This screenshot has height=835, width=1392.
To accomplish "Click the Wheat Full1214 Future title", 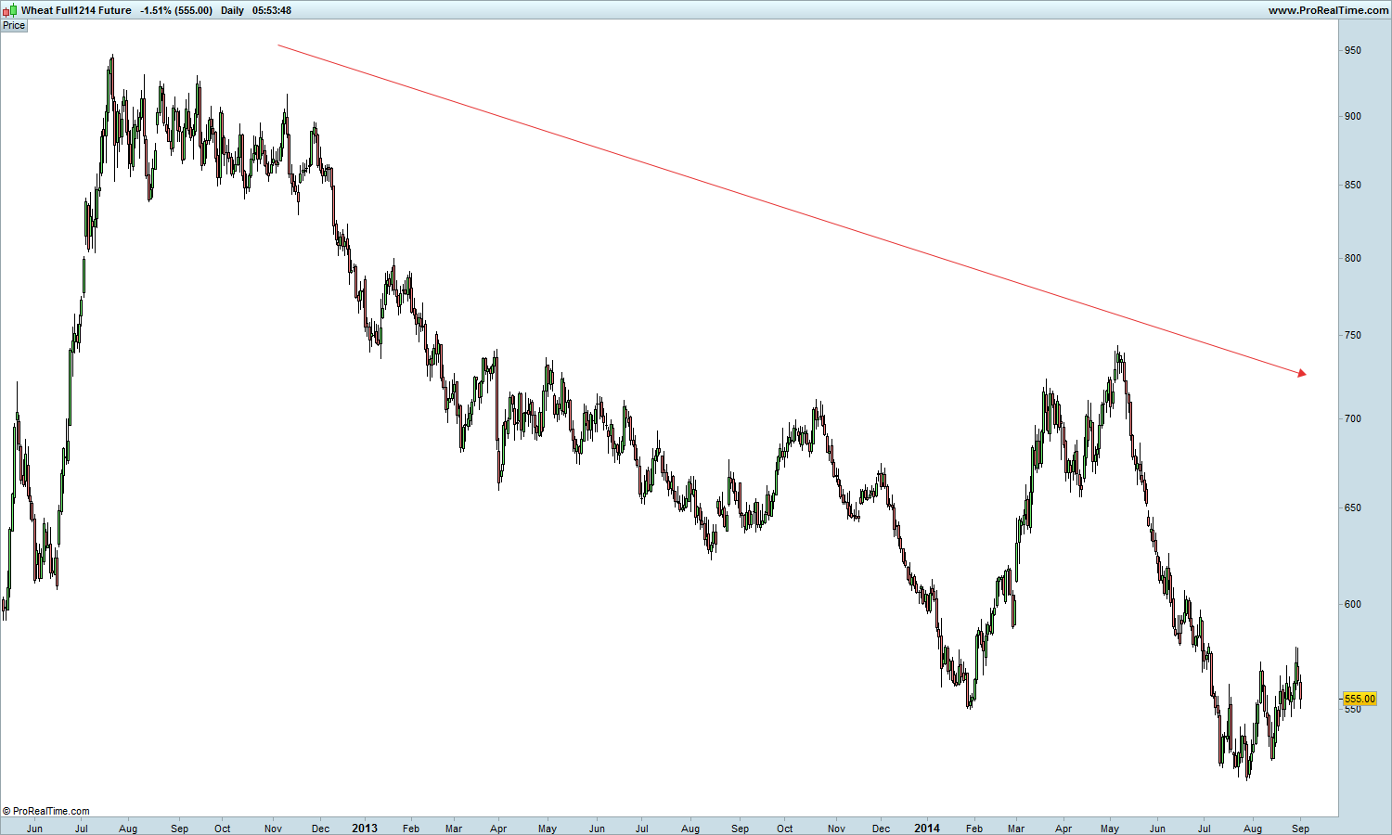I will 76,10.
